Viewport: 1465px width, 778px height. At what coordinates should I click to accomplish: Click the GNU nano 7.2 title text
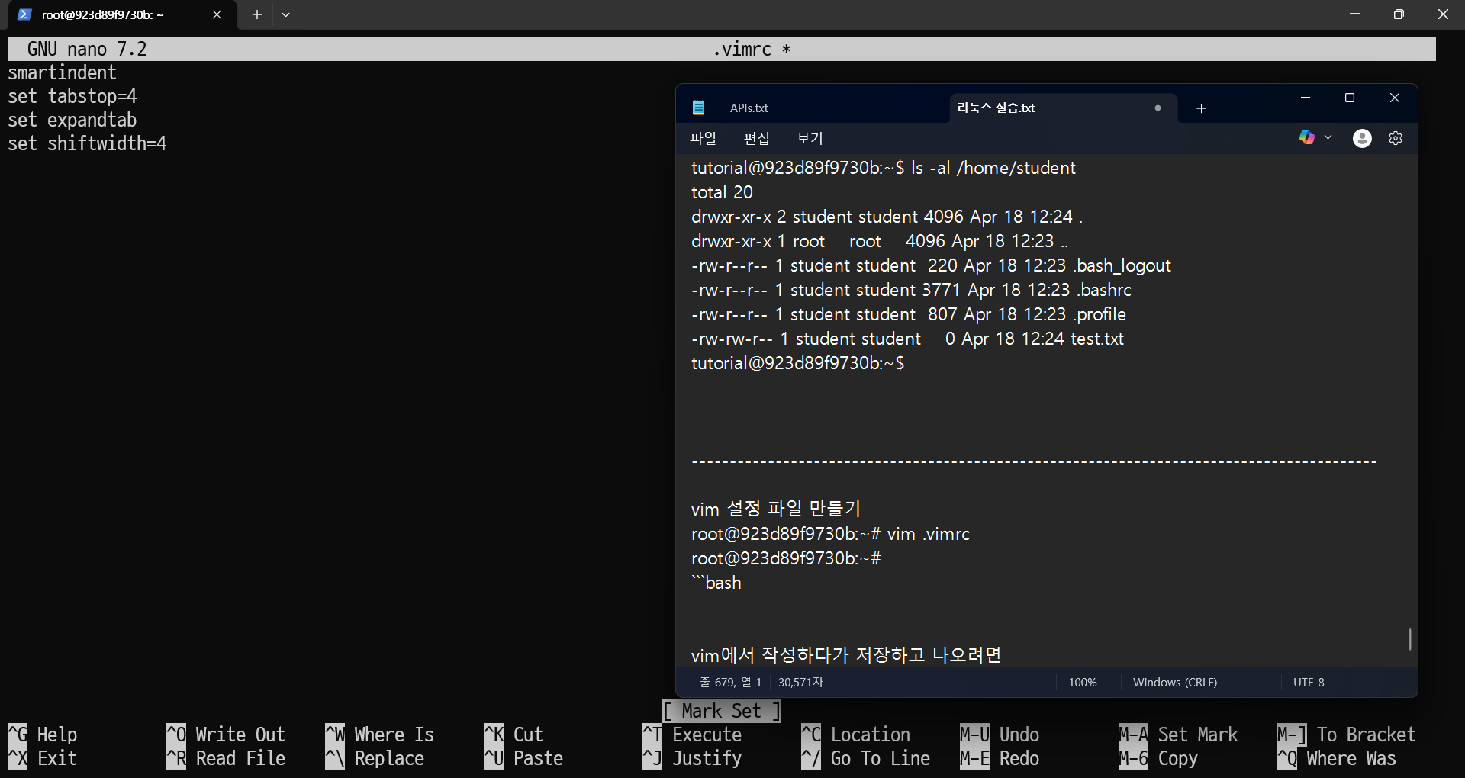click(87, 50)
